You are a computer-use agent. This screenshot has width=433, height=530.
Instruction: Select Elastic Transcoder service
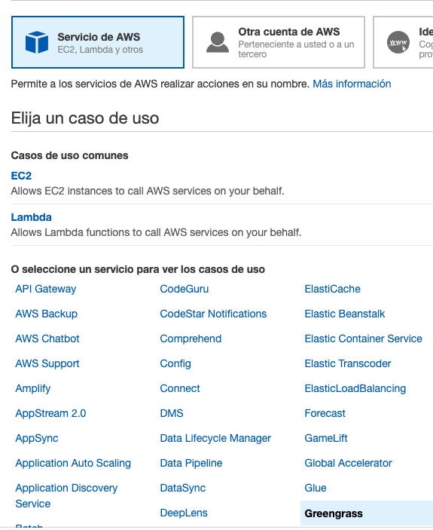(x=348, y=363)
